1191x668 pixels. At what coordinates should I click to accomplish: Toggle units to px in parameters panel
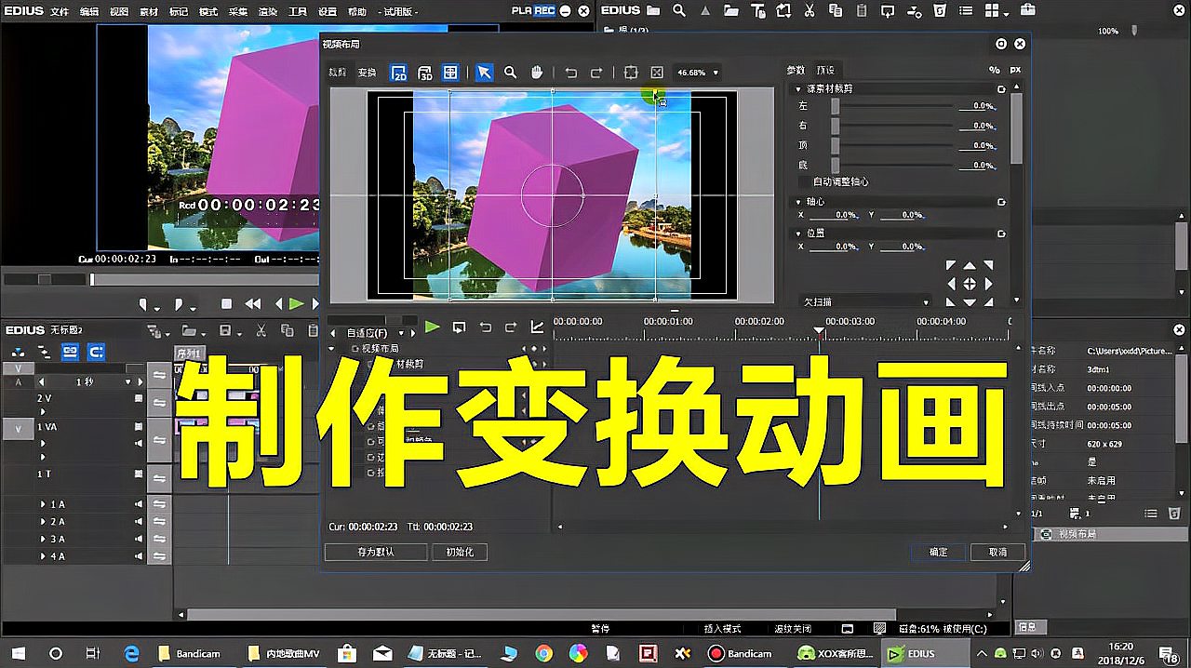[1015, 70]
